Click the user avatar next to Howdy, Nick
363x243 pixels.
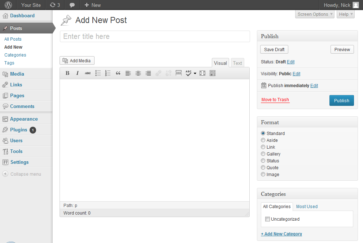tap(355, 5)
